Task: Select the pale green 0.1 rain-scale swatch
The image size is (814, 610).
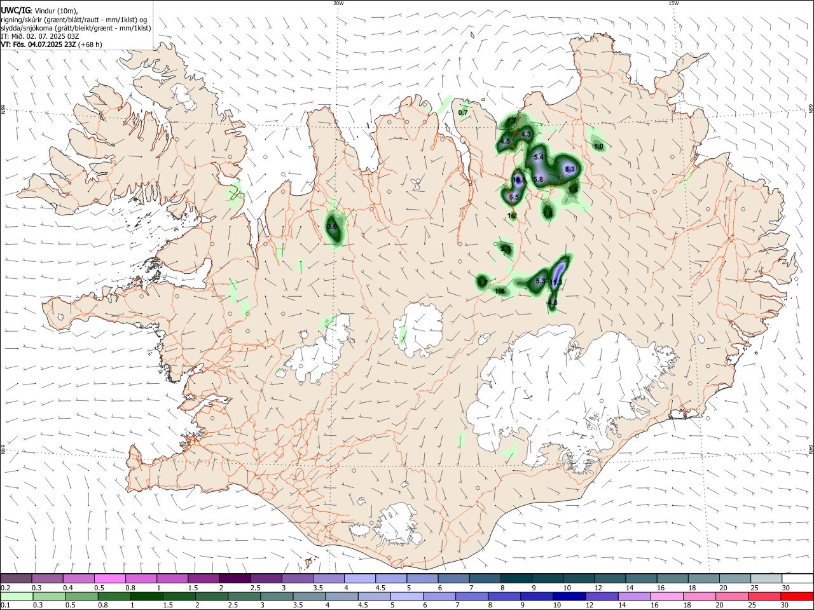Action: pos(17,596)
